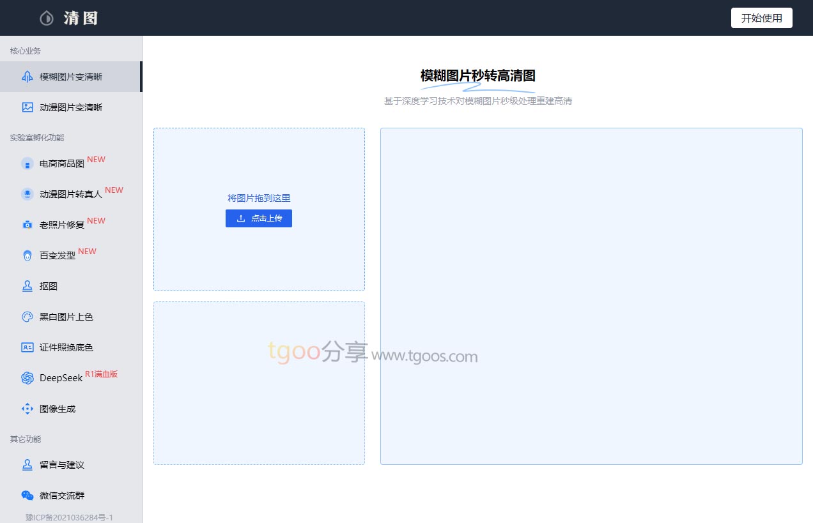Click the 清图 logo icon in header
The height and width of the screenshot is (523, 813).
coord(46,18)
